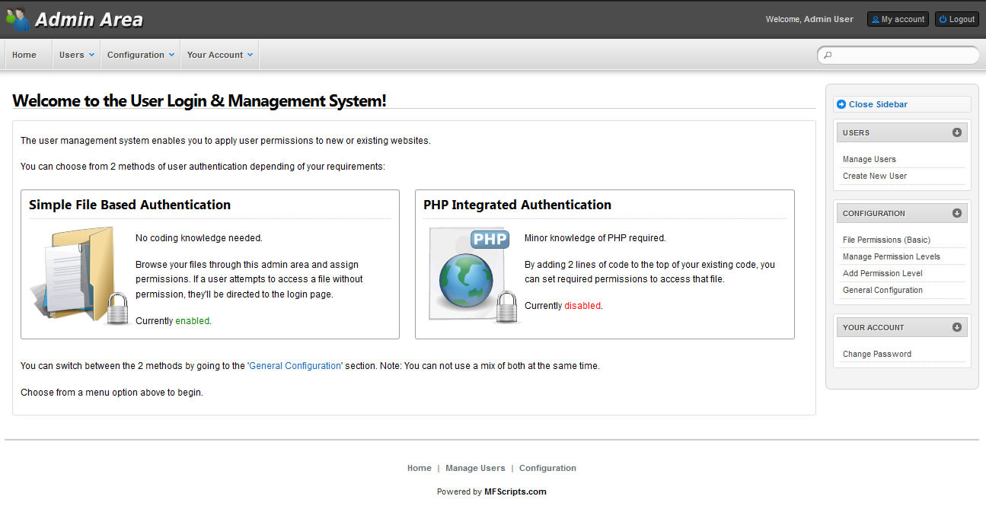Go to Home in the navigation bar

coord(24,55)
